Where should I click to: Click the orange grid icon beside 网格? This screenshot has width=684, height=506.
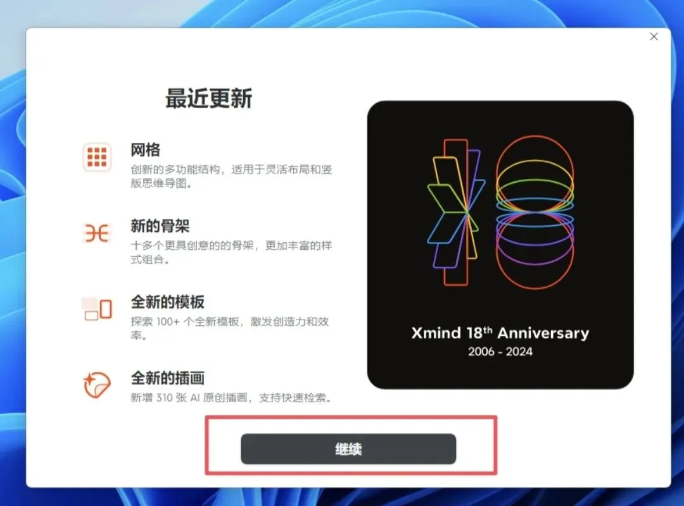[x=97, y=157]
